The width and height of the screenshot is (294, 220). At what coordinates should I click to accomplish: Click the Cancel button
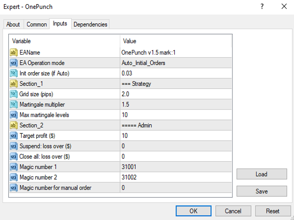tap(233, 211)
